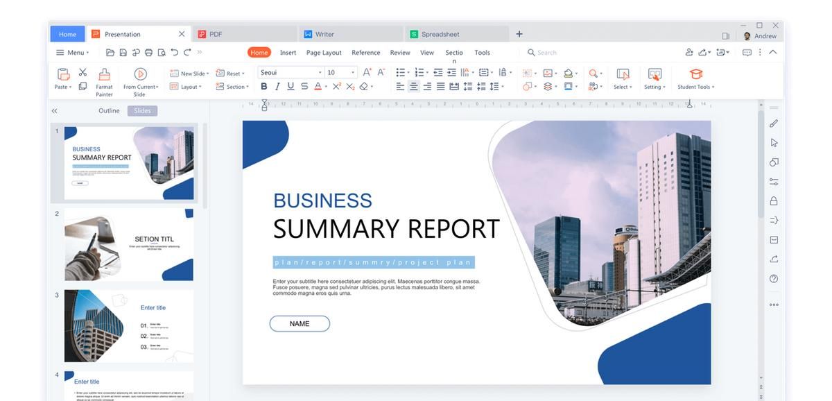Click the help question mark sidebar icon
The height and width of the screenshot is (401, 832).
(774, 278)
